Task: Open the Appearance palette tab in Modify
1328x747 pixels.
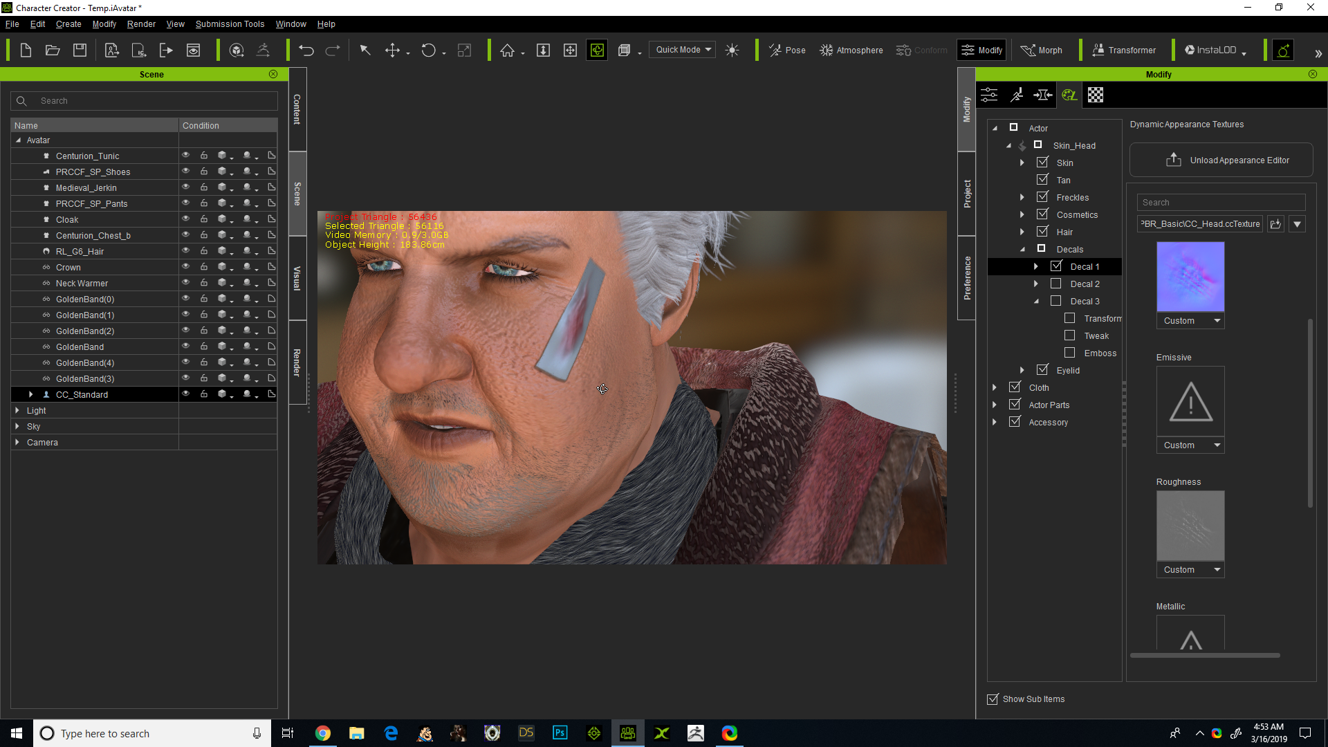Action: [1069, 95]
